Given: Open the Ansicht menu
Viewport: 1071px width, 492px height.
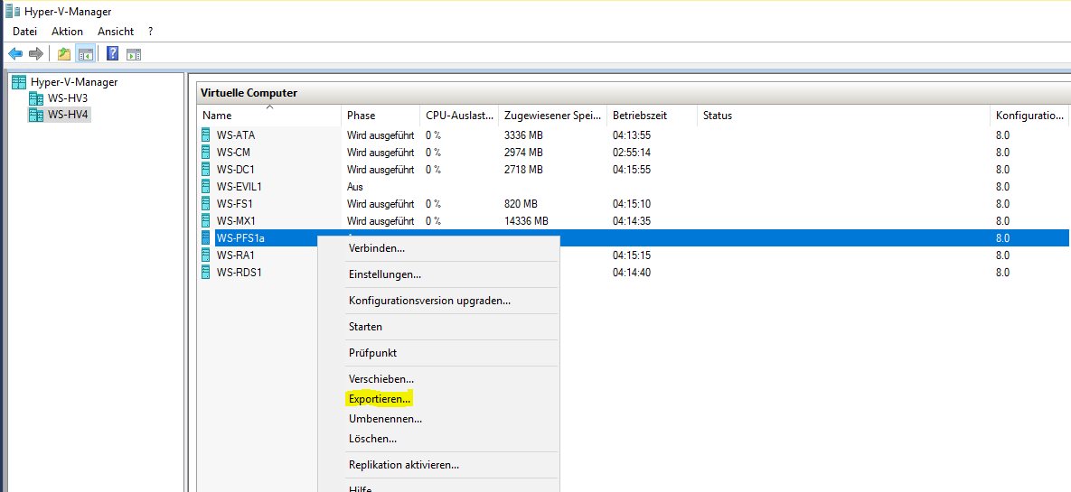Looking at the screenshot, I should [x=116, y=32].
